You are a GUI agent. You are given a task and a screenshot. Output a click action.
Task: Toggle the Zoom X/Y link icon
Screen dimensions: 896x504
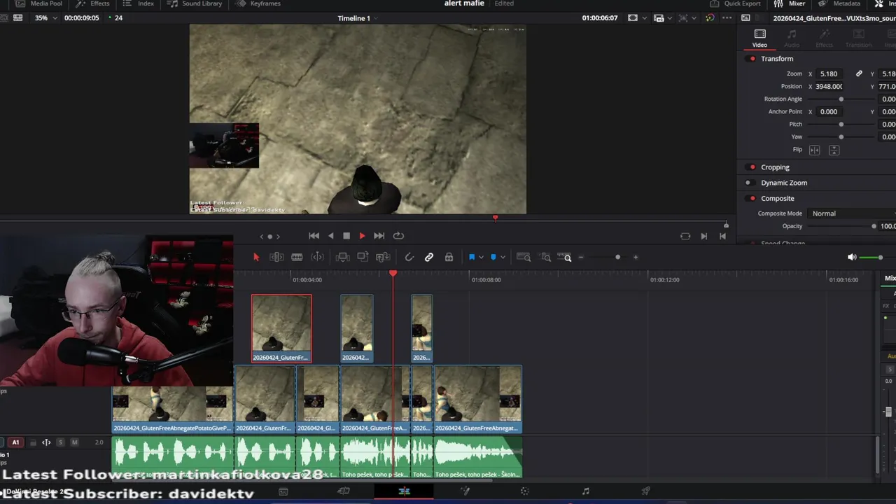(859, 73)
